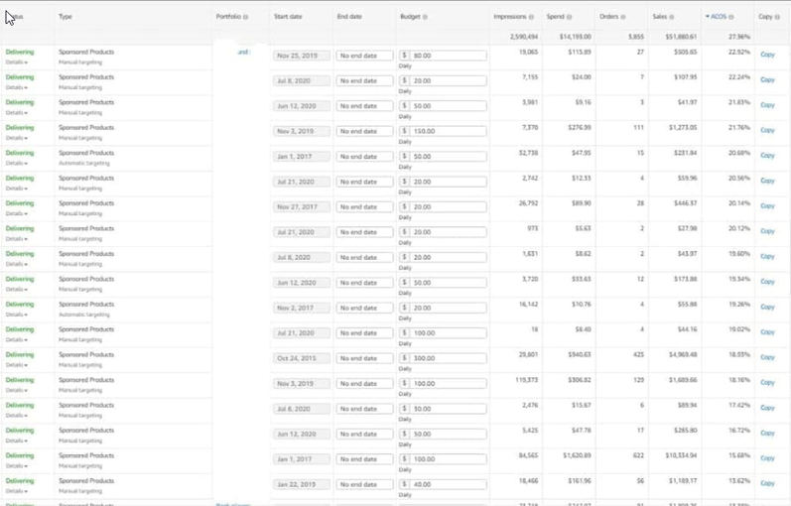Click the partial portfolio link in first row
Screen dimensions: 791x506
tap(243, 52)
